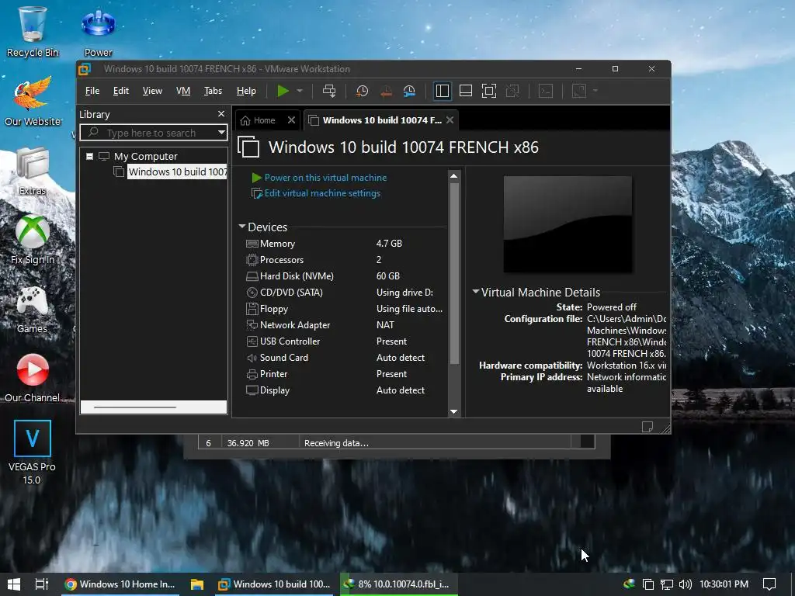Select the Printer device row

(345, 374)
